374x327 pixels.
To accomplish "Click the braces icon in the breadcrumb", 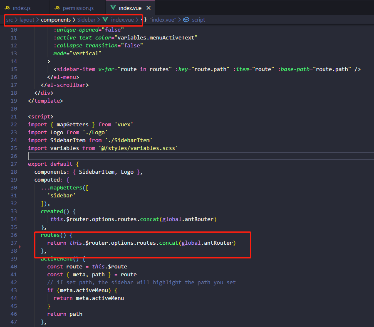I will point(144,20).
